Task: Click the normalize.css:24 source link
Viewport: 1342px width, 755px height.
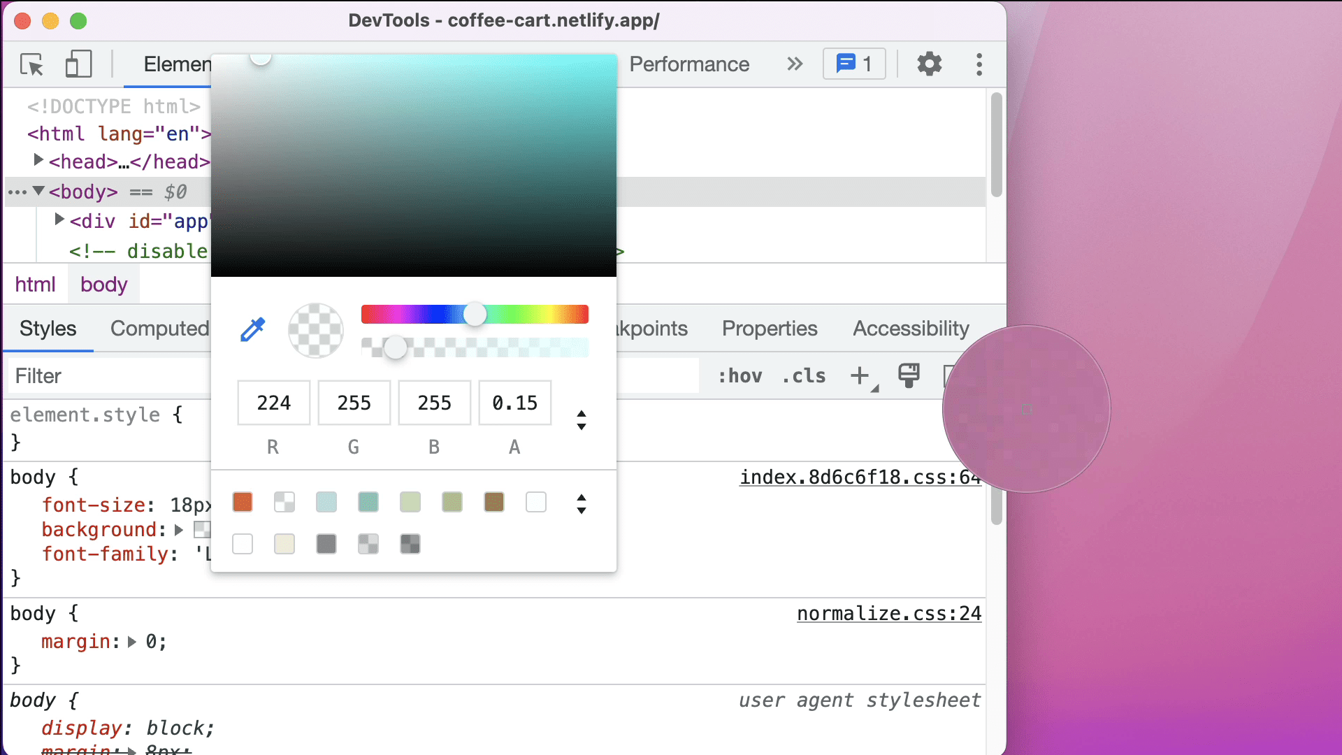Action: [x=888, y=613]
